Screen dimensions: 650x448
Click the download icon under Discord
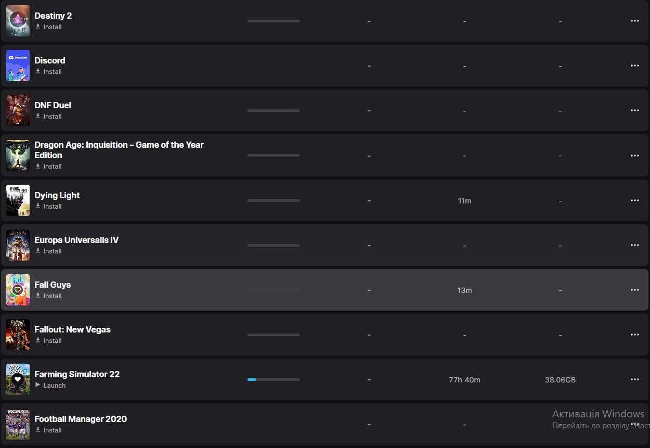click(x=38, y=71)
